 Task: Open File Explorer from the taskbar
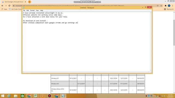pyautogui.click(x=16, y=96)
